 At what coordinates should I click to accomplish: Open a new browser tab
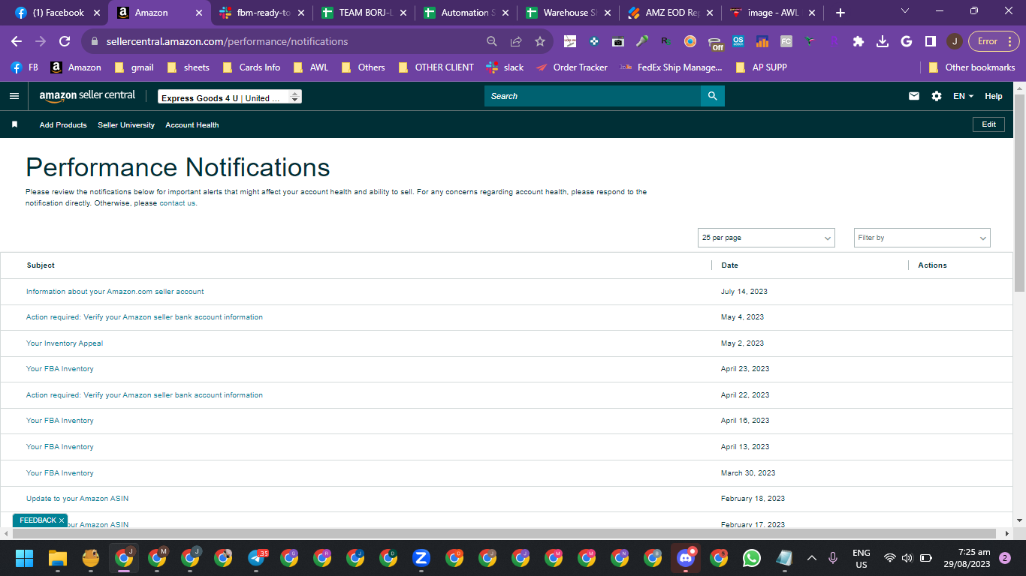[x=840, y=13]
